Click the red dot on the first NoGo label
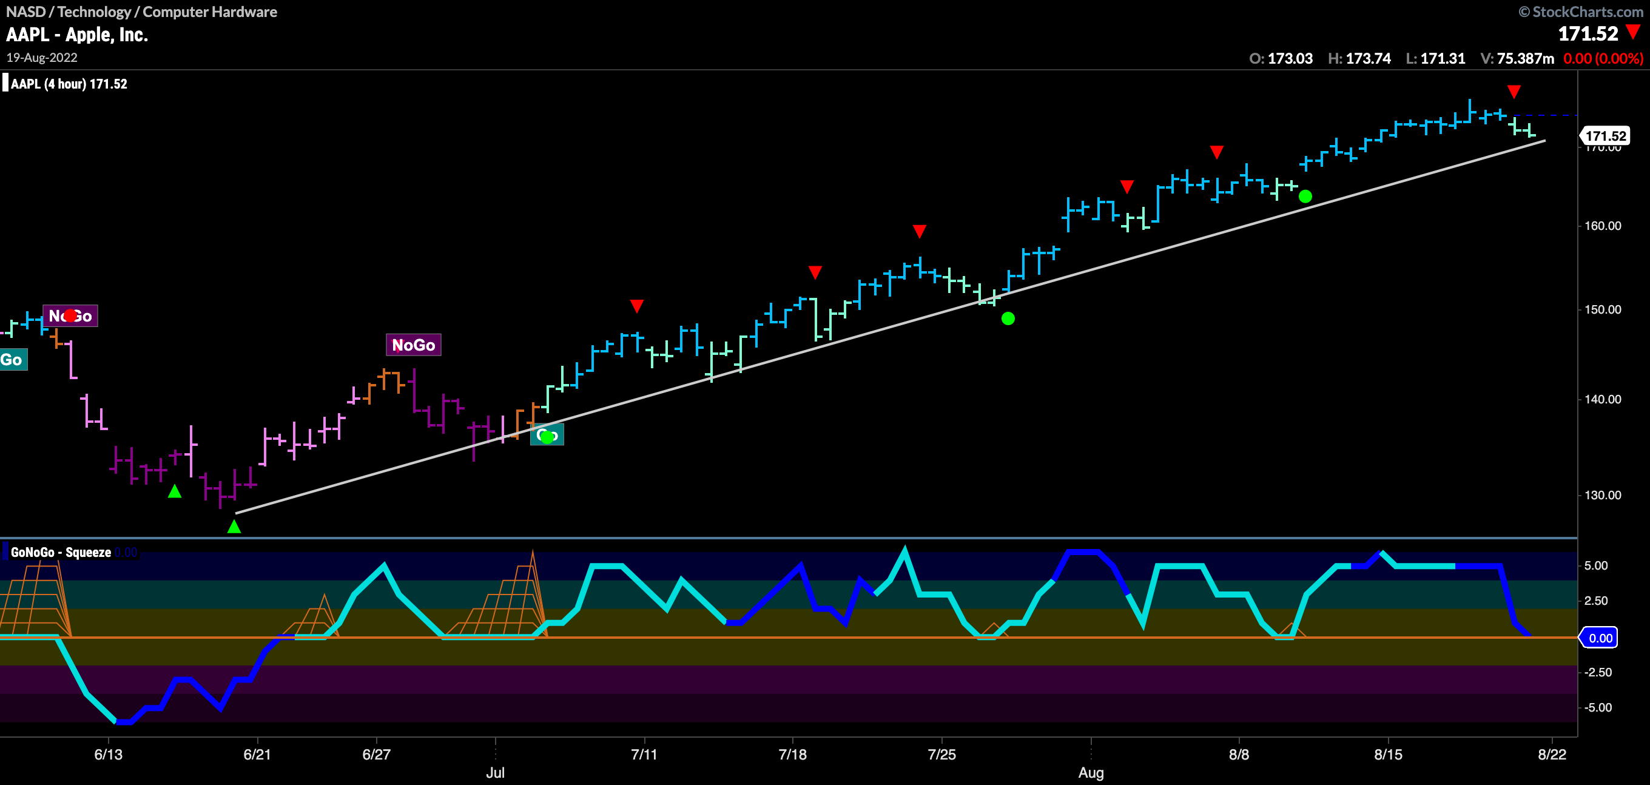The image size is (1650, 785). (70, 315)
